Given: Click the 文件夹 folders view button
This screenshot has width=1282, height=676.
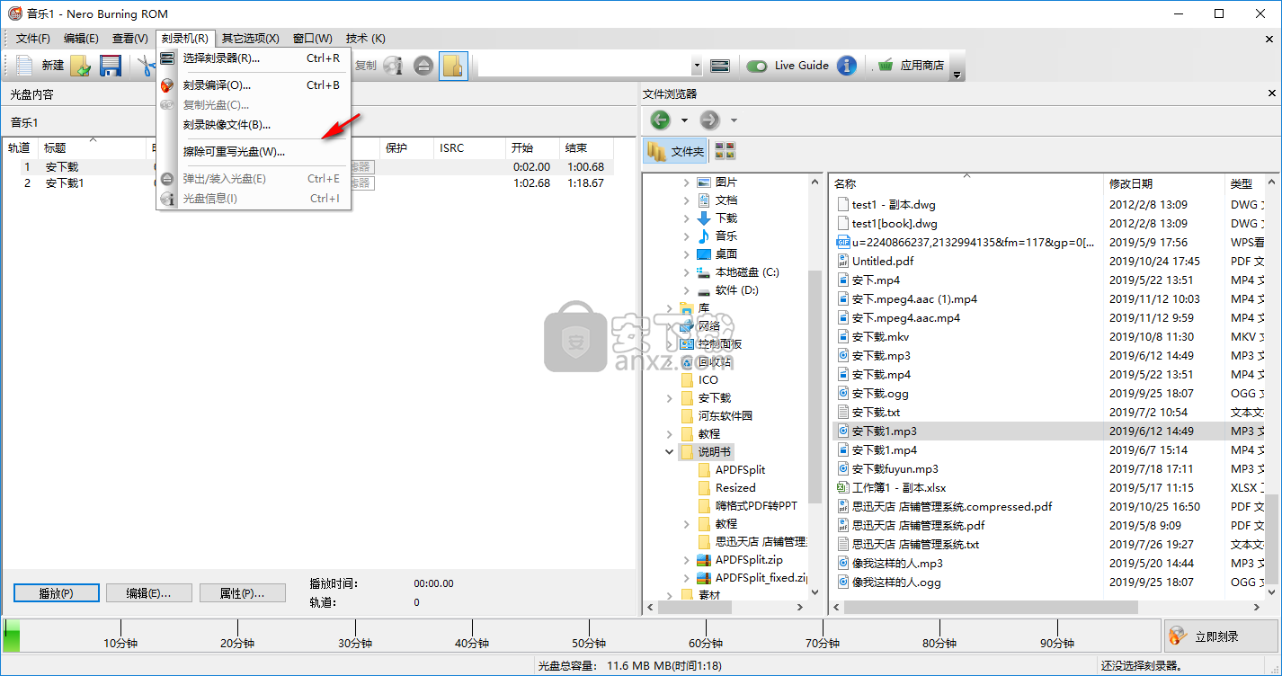Looking at the screenshot, I should coord(676,151).
